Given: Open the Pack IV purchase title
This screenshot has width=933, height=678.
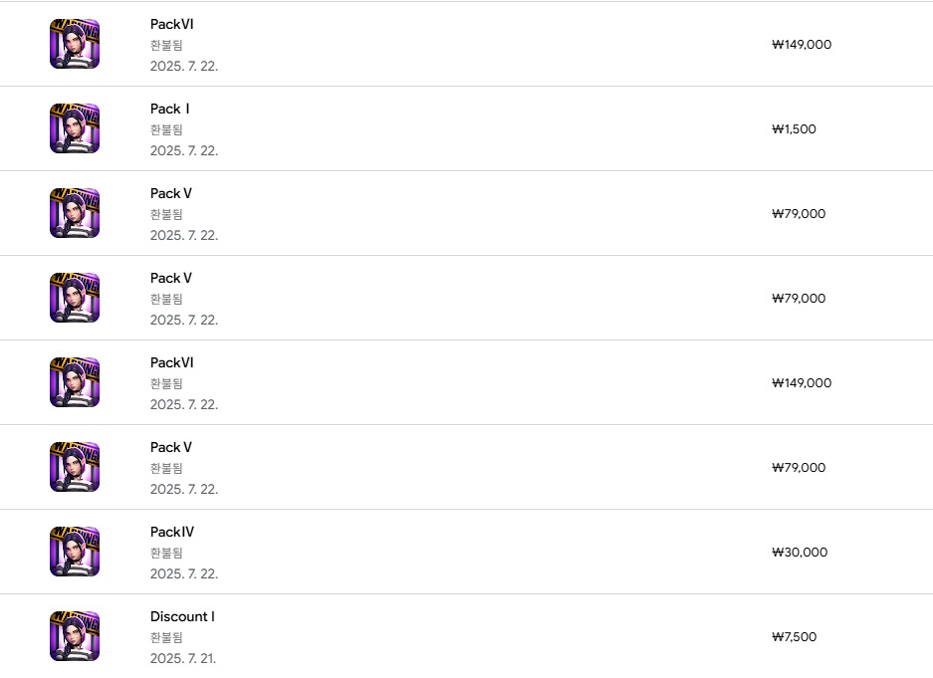Looking at the screenshot, I should (172, 532).
